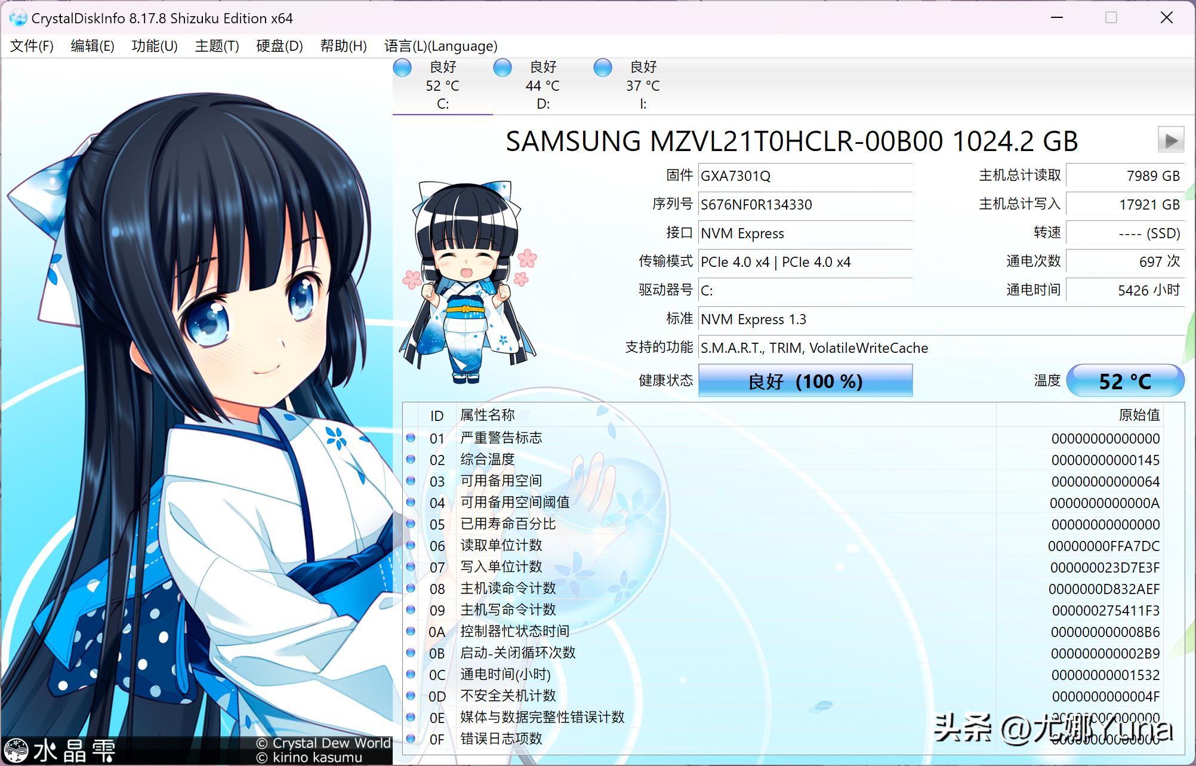Viewport: 1196px width, 766px height.
Task: Click the C: drive health status icon
Action: (x=402, y=69)
